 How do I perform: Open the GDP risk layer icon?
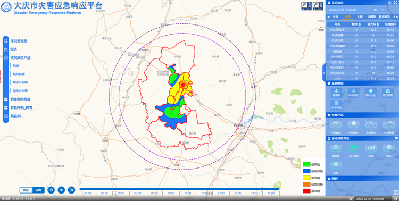tap(371, 148)
